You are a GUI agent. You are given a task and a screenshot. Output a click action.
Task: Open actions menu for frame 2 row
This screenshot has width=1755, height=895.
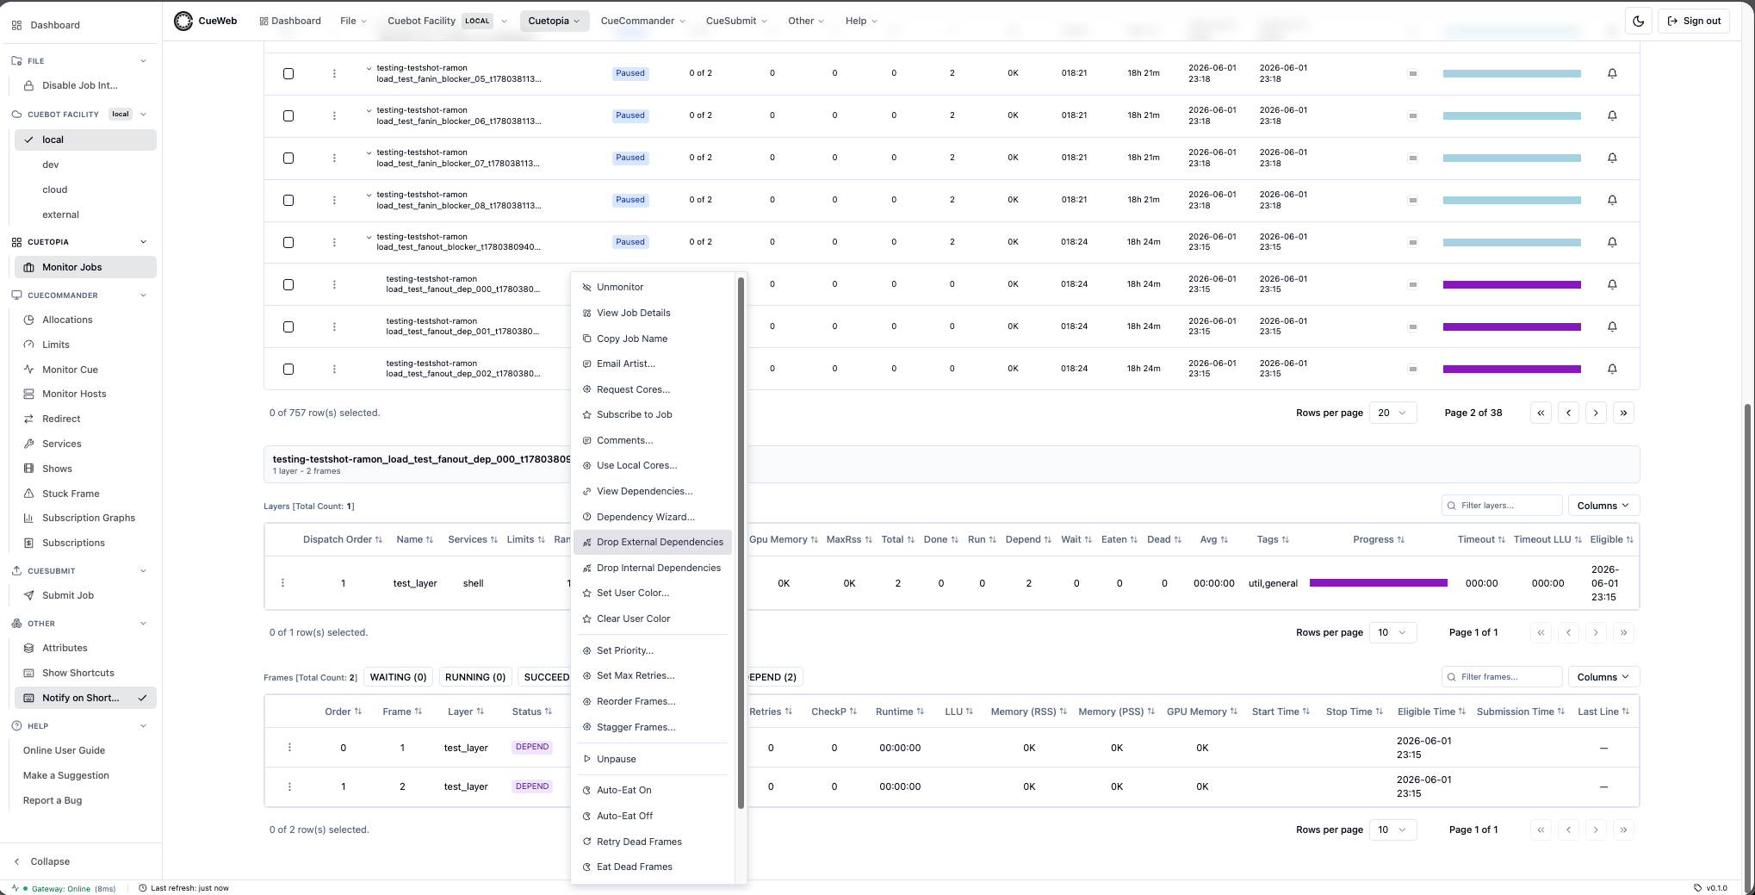(289, 786)
